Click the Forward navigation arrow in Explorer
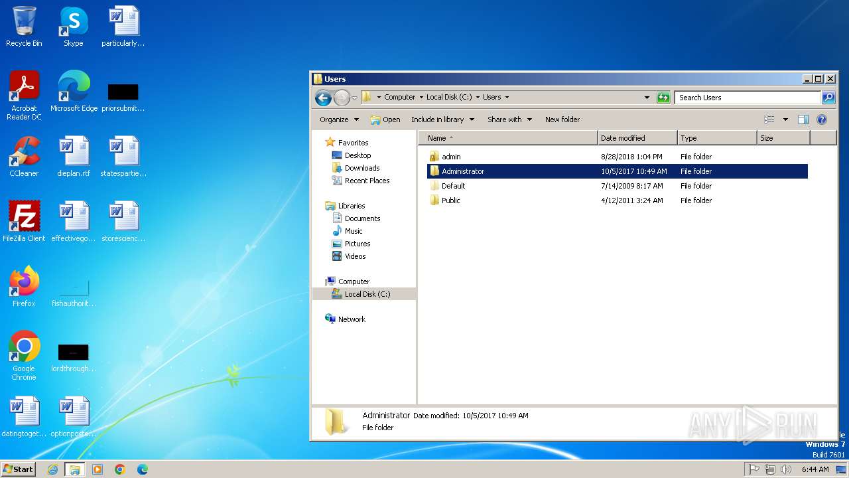Image resolution: width=849 pixels, height=478 pixels. tap(341, 98)
